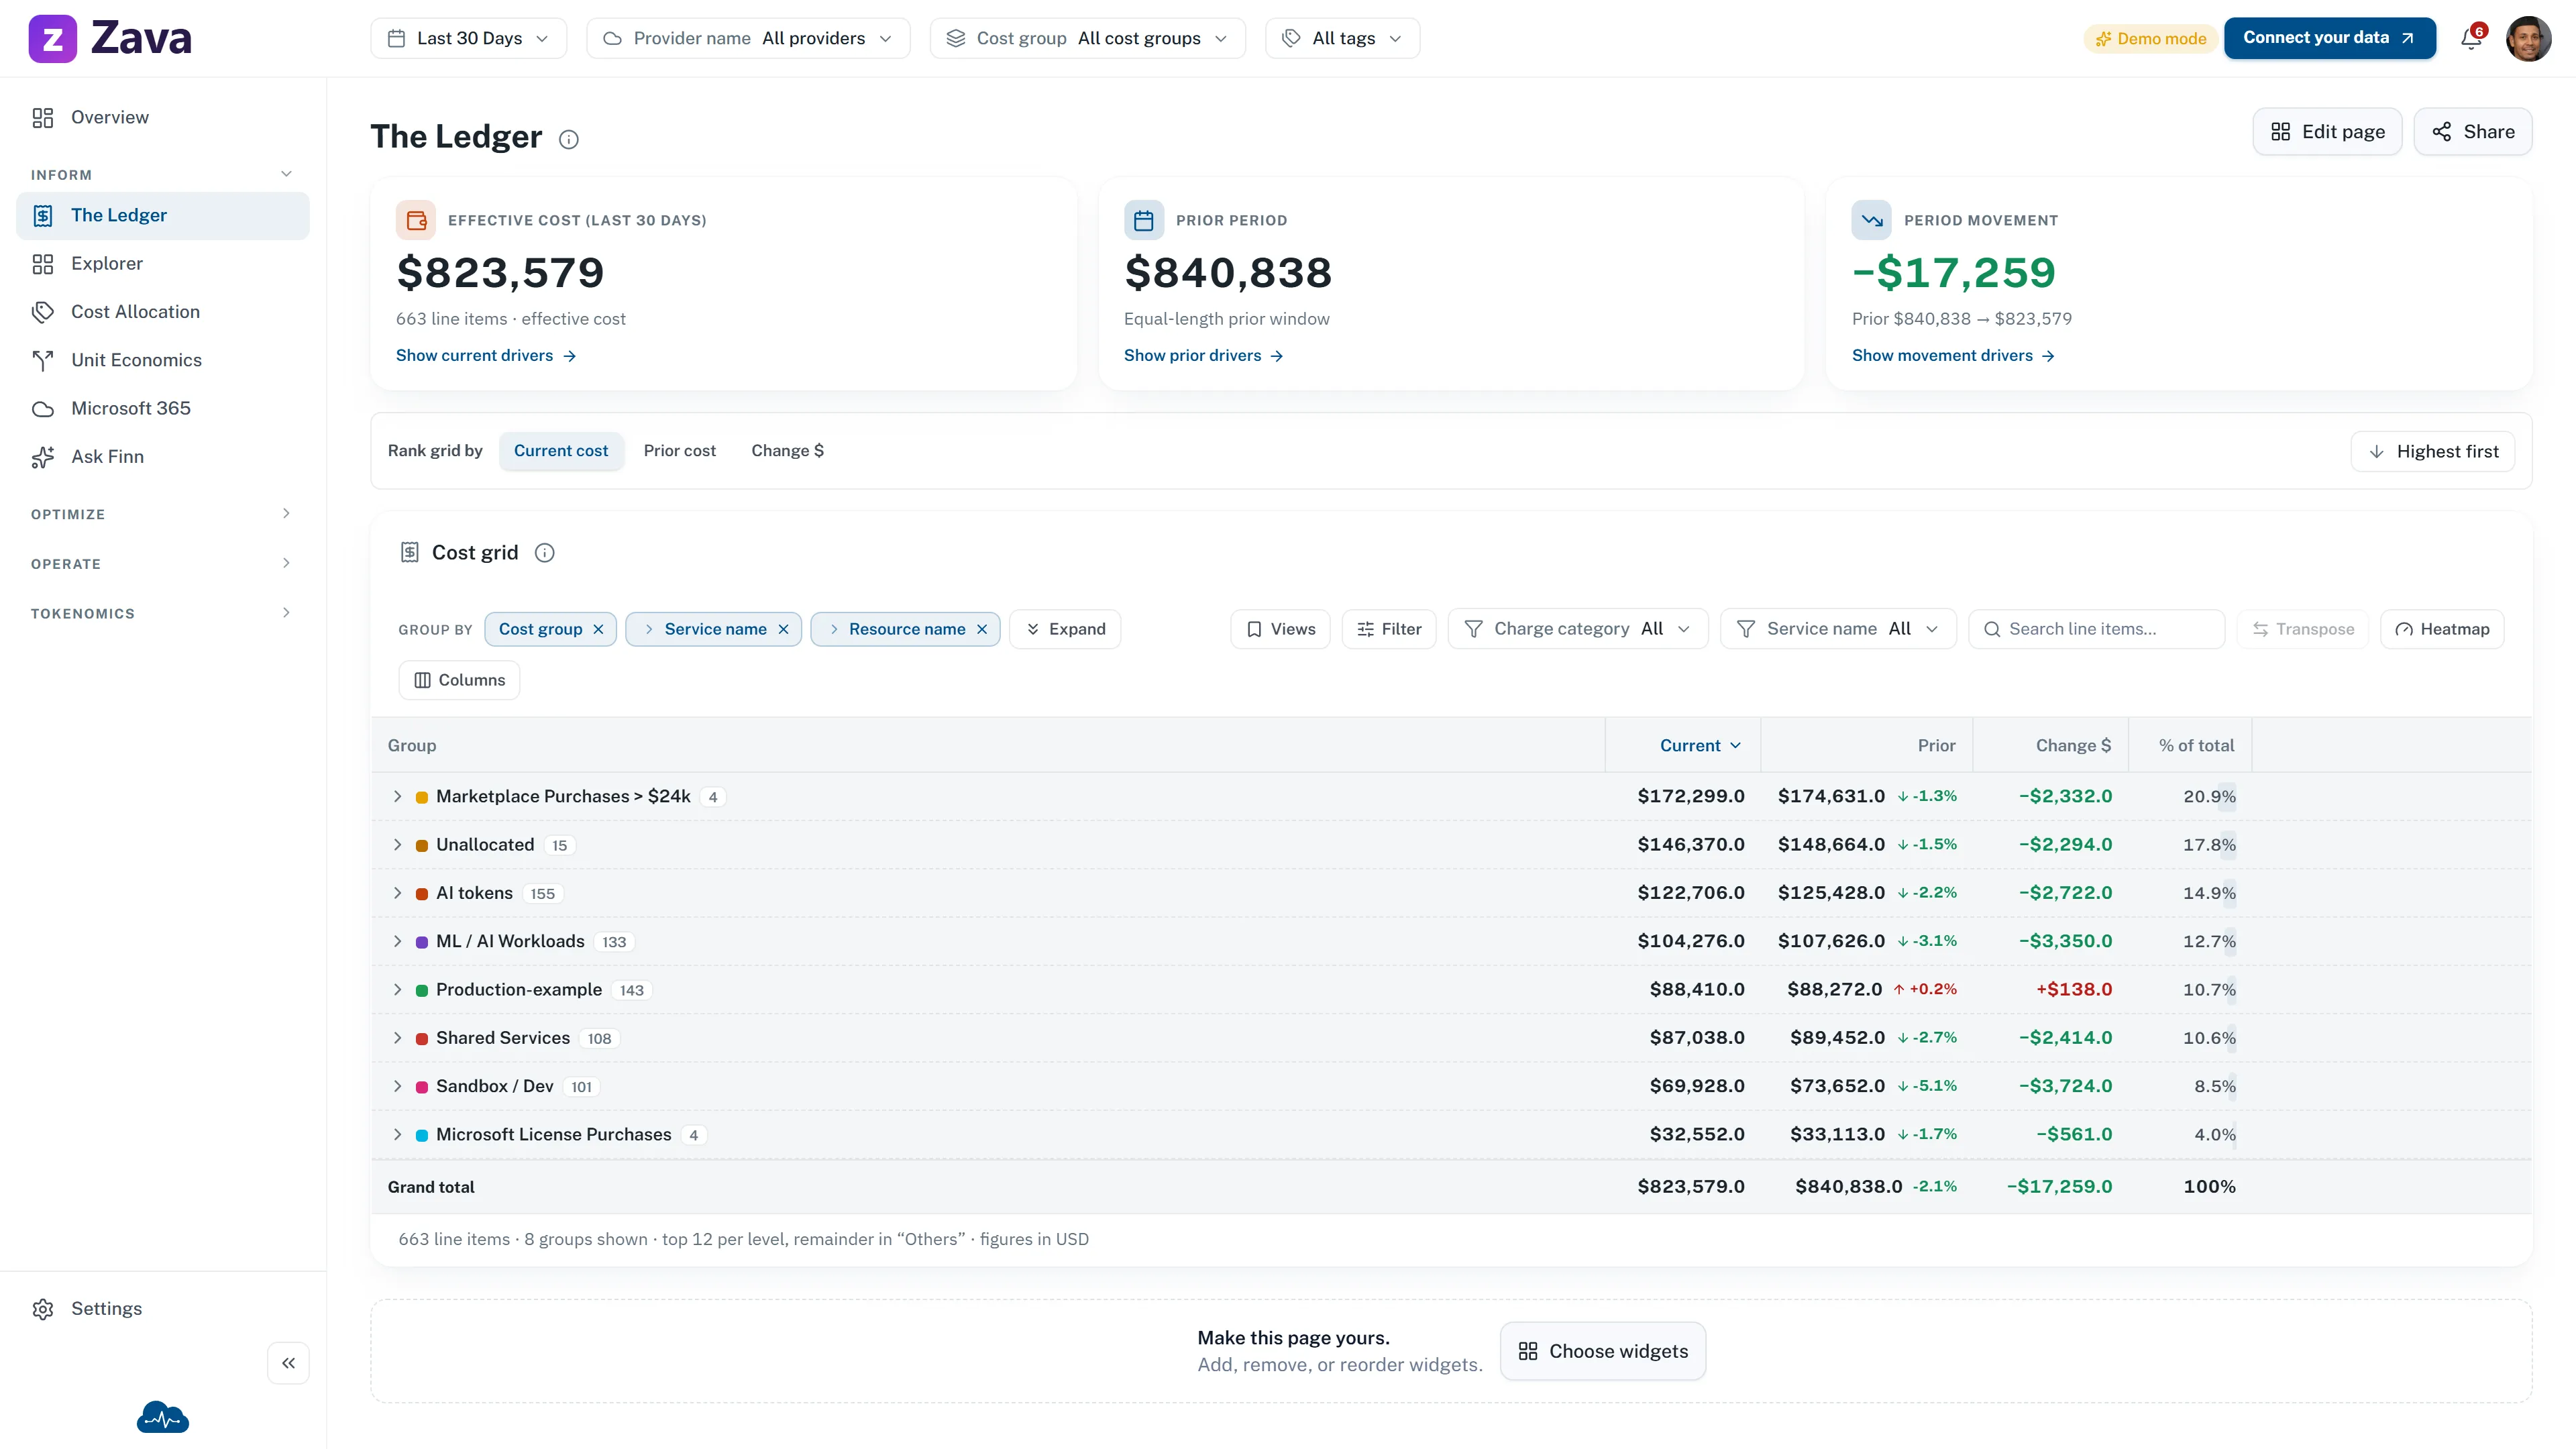Screen dimensions: 2576x1449
Task: Click Show current drivers link
Action: [x=486, y=356]
